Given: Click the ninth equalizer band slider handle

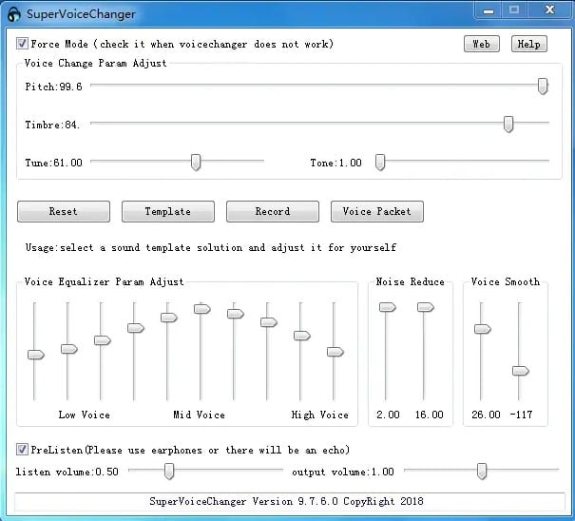Looking at the screenshot, I should point(302,336).
